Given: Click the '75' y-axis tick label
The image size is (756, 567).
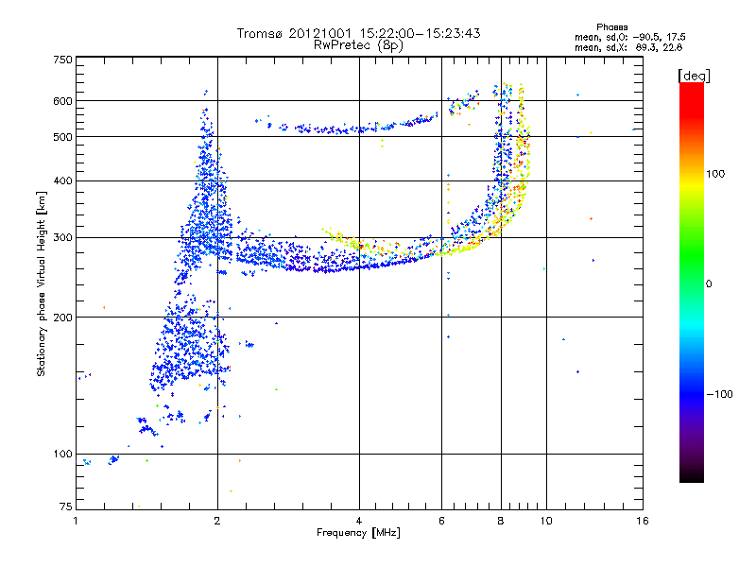Looking at the screenshot, I should pos(66,507).
